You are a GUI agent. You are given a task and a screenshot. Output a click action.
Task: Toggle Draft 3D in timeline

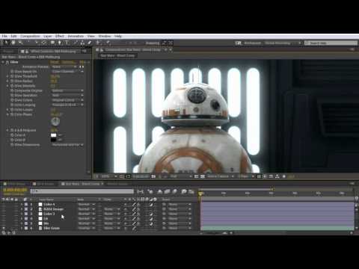(x=150, y=191)
